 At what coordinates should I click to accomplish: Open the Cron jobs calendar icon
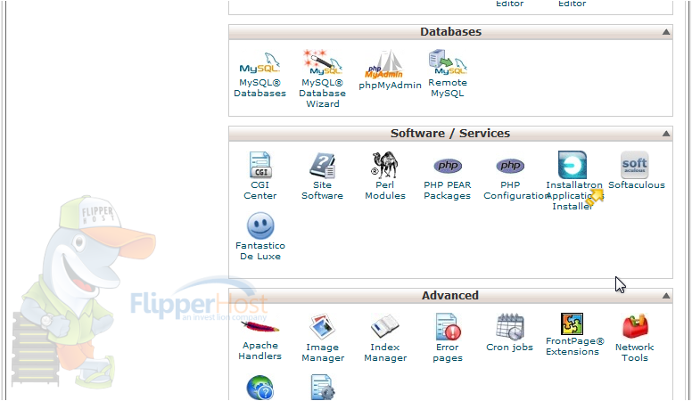click(x=510, y=327)
